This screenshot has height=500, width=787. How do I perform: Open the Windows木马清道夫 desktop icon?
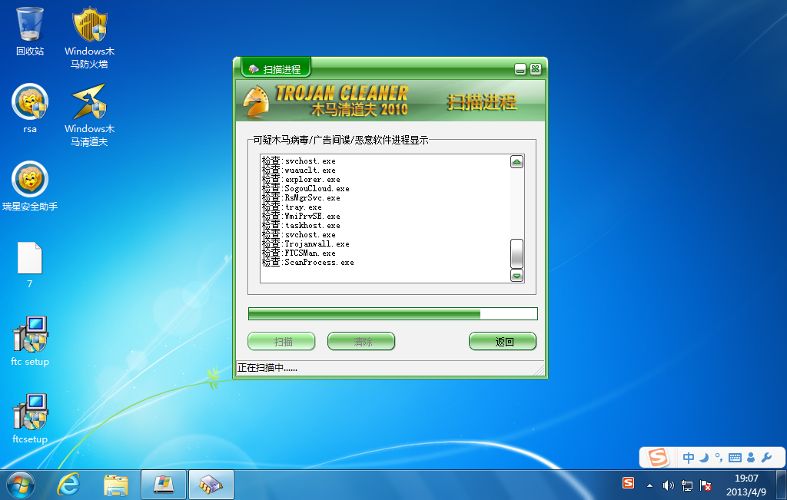(x=89, y=115)
